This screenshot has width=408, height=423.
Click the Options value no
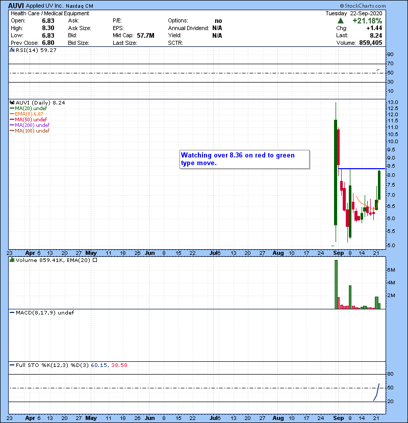218,21
